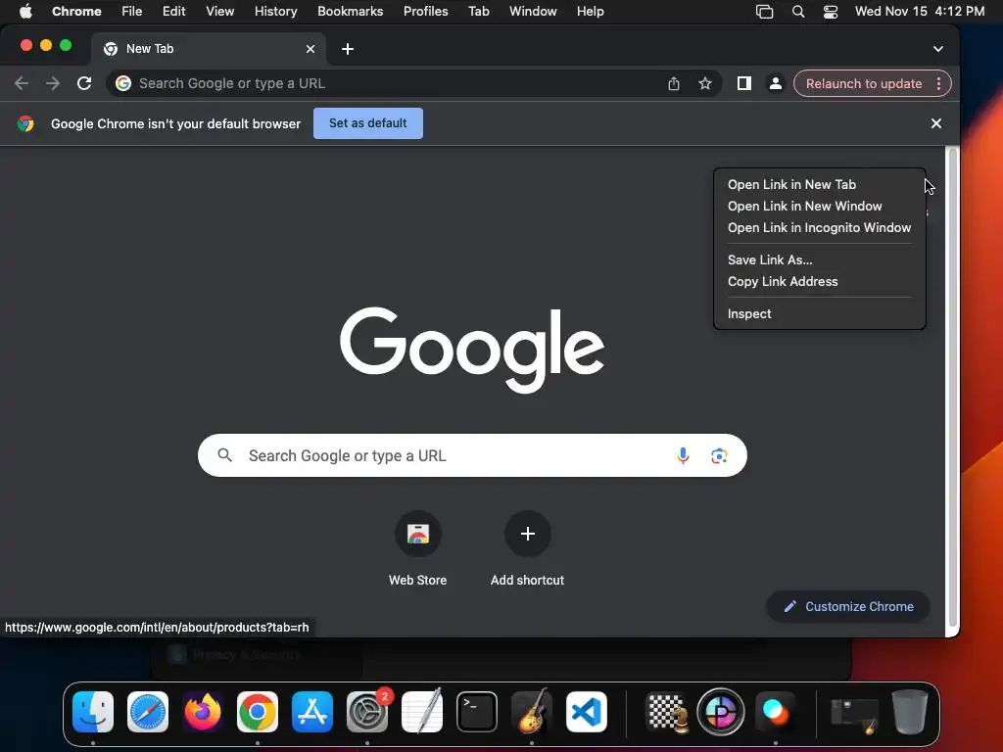The width and height of the screenshot is (1003, 752).
Task: Open the Window menu
Action: click(533, 11)
